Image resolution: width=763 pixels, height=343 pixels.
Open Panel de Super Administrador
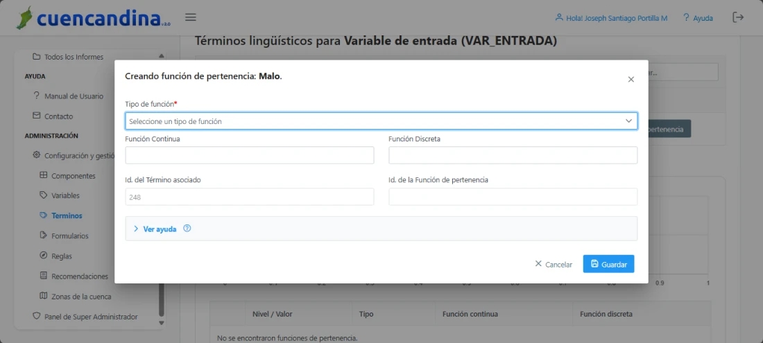coord(90,317)
